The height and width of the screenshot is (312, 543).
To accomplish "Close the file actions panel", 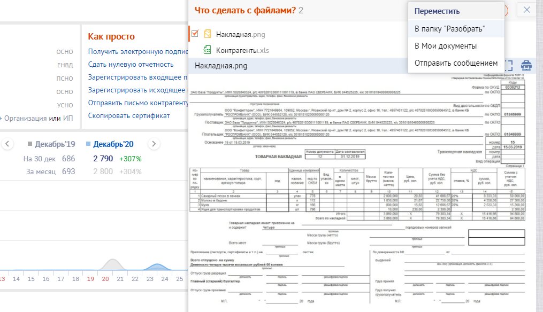I will point(527,10).
